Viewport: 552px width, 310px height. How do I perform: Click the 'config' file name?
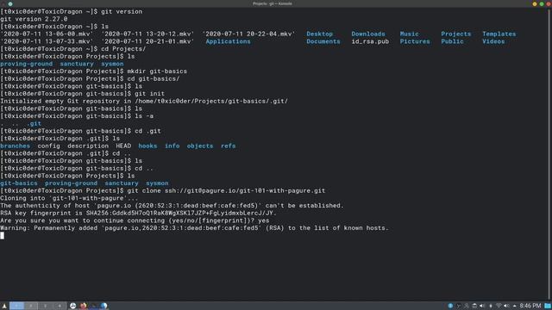tap(48, 146)
